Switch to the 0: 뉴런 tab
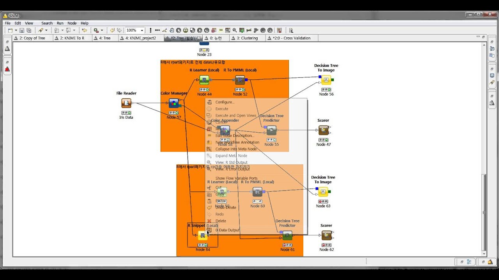This screenshot has height=280, width=499. pyautogui.click(x=216, y=38)
